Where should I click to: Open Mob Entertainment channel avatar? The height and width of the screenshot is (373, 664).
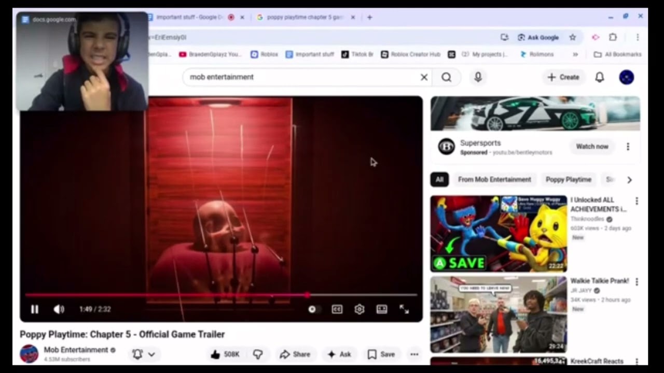click(x=29, y=354)
